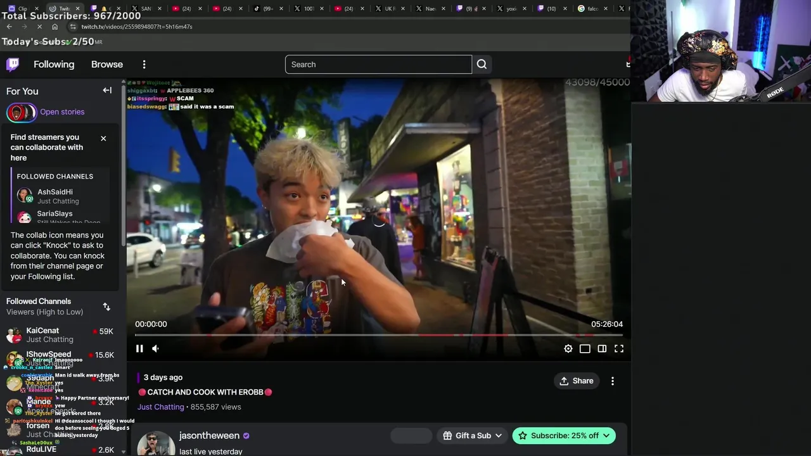
Task: Collapse the For You sidebar
Action: point(107,91)
